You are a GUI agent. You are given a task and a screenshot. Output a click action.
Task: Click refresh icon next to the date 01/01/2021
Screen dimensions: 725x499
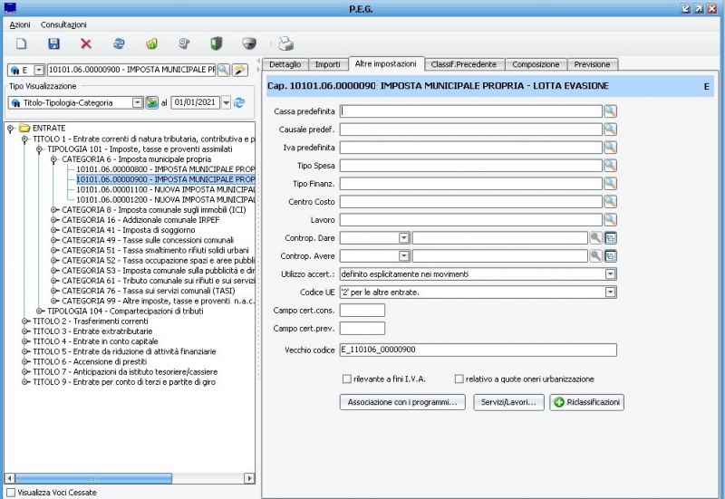[x=239, y=102]
